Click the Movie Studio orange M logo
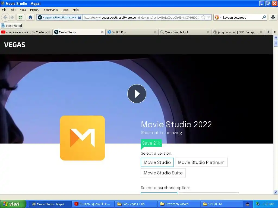The image size is (278, 208). click(x=83, y=138)
